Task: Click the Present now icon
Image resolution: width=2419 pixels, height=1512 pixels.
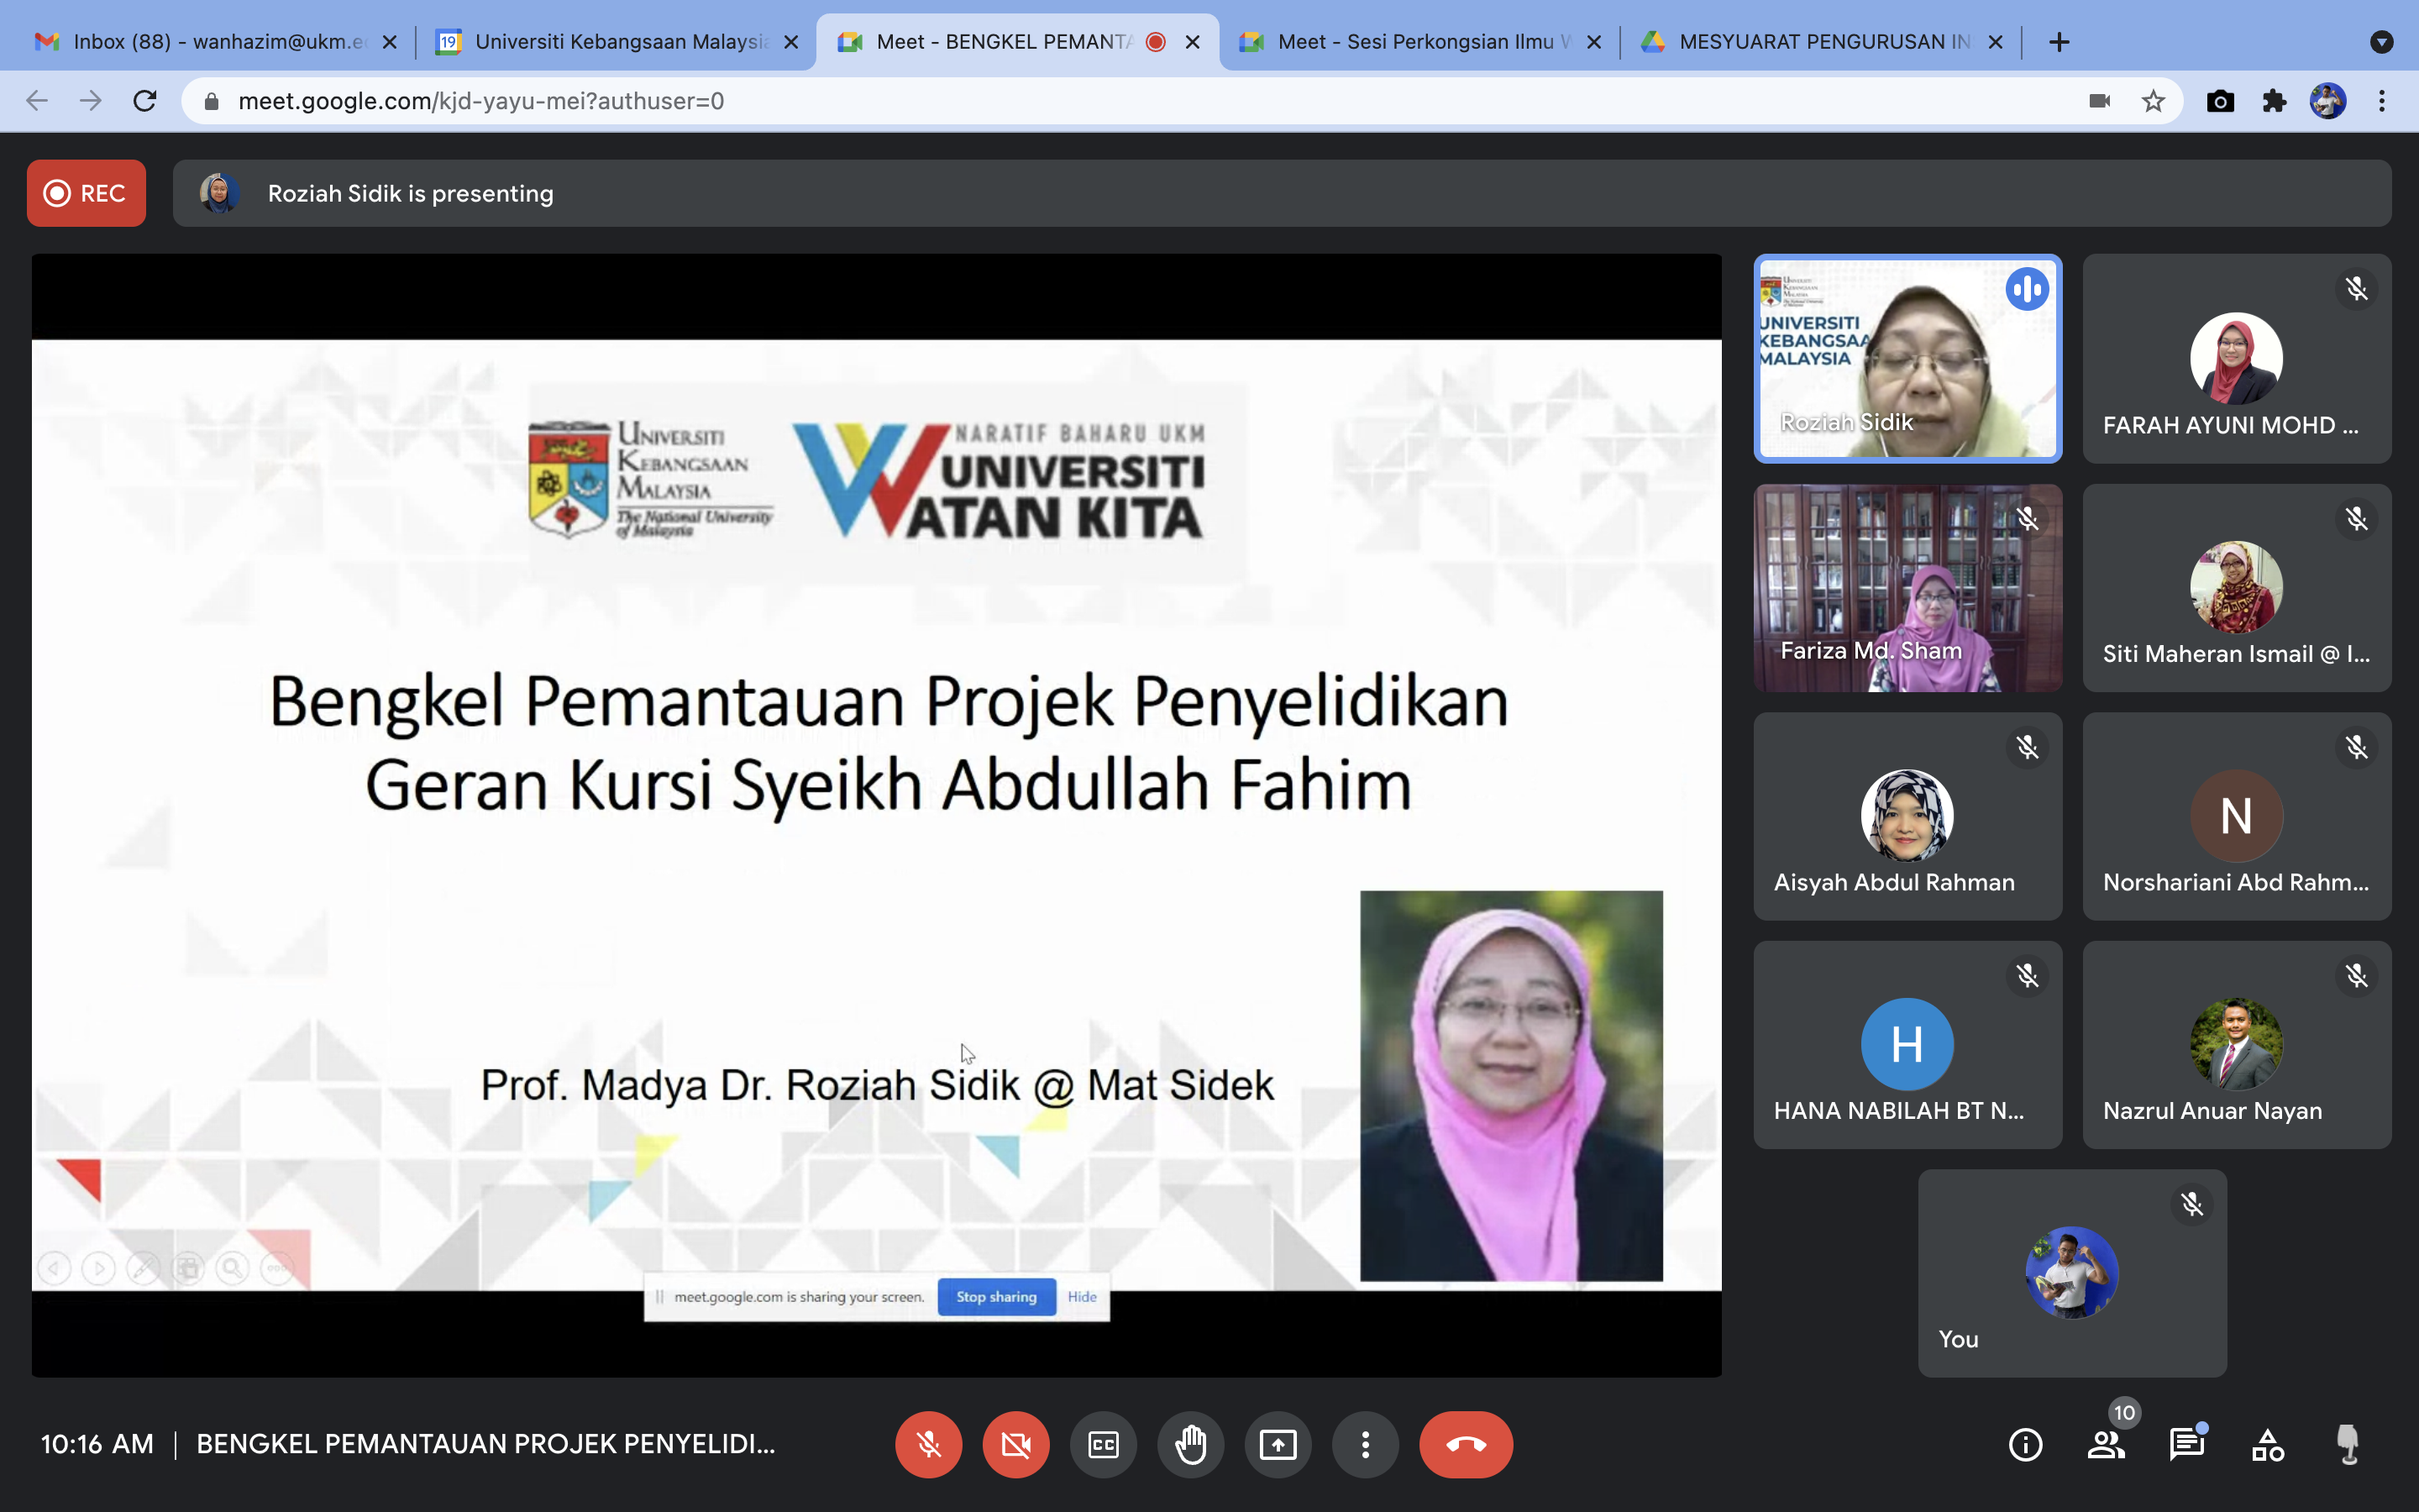Action: click(x=1278, y=1444)
